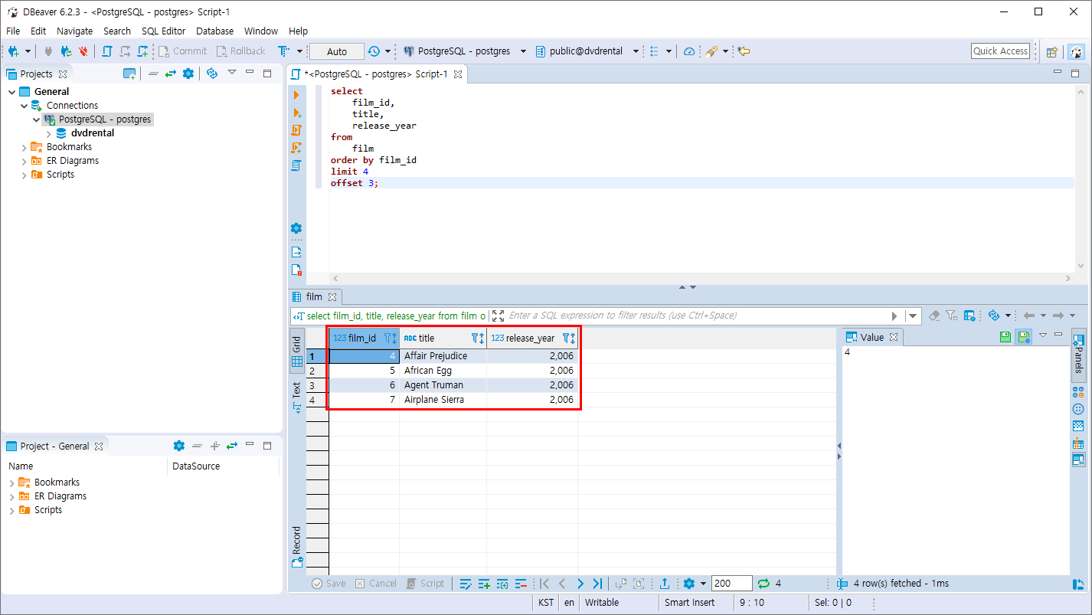Toggle Auto commit mode button
The width and height of the screenshot is (1092, 615).
coord(337,51)
